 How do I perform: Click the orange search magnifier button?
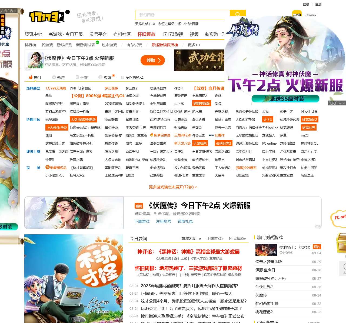[238, 15]
